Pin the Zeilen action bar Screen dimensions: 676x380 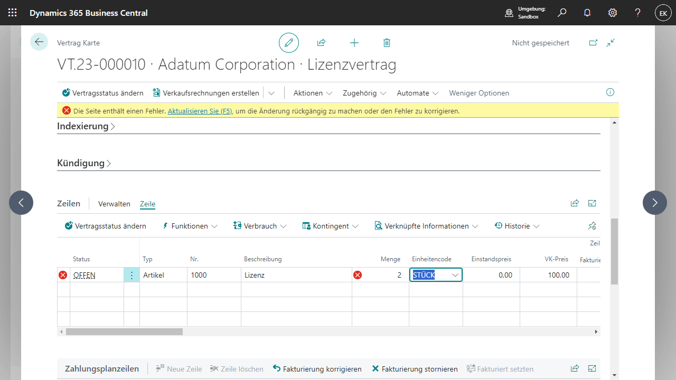(x=591, y=226)
